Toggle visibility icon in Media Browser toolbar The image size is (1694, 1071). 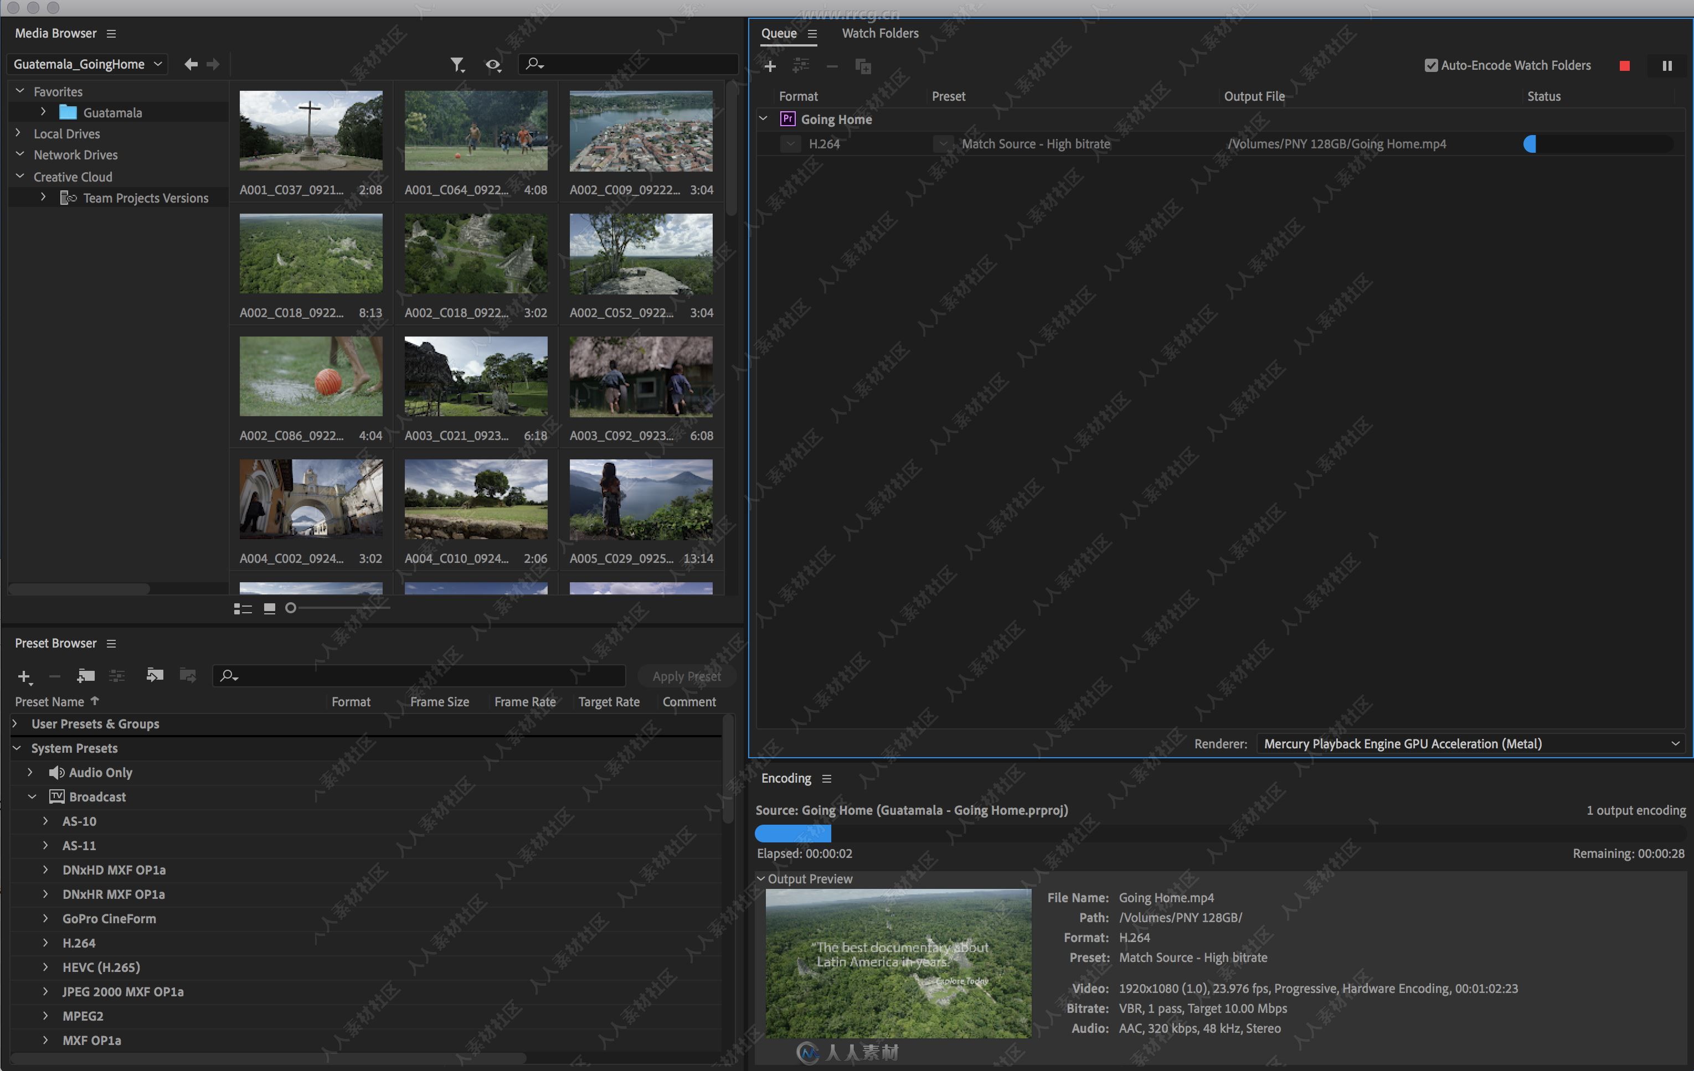493,63
